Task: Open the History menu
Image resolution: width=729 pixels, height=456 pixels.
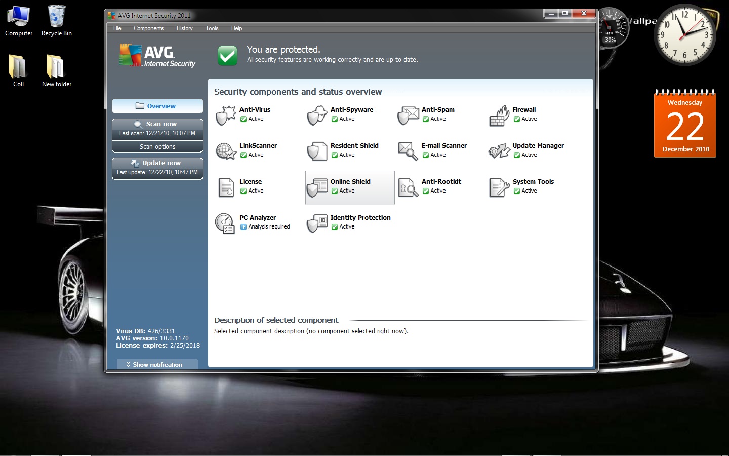Action: point(184,28)
